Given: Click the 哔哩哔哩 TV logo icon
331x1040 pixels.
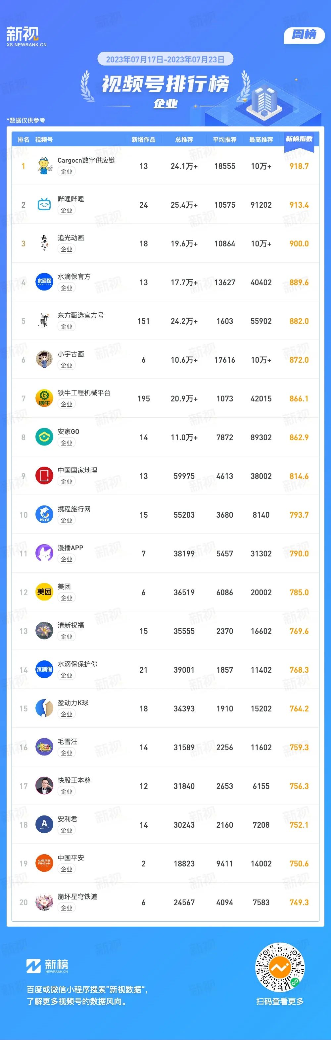Looking at the screenshot, I should tap(44, 205).
